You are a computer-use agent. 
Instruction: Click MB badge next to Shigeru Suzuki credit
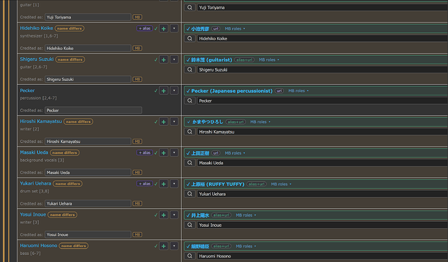pos(138,79)
